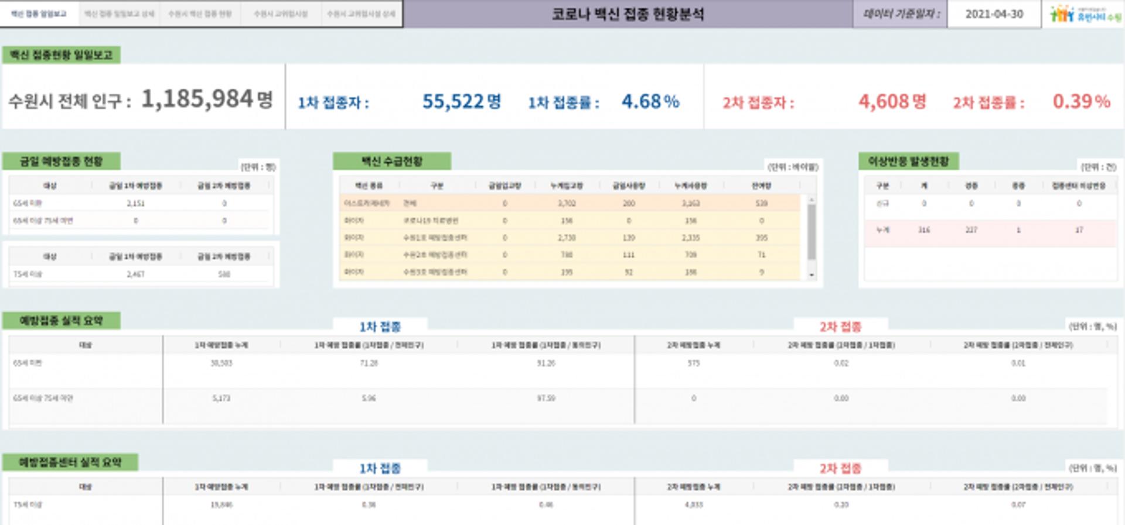1125x525 pixels.
Task: Click the second-dose count 4,608
Action: click(884, 101)
